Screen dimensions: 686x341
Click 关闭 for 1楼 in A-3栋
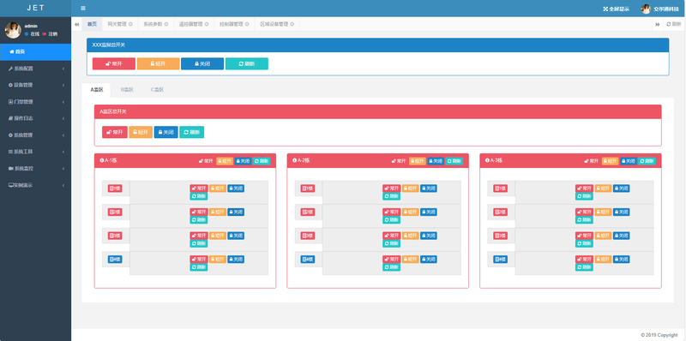click(x=621, y=188)
